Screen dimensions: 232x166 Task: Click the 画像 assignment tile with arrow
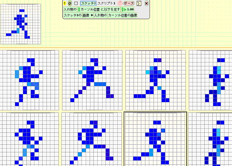pyautogui.click(x=88, y=15)
